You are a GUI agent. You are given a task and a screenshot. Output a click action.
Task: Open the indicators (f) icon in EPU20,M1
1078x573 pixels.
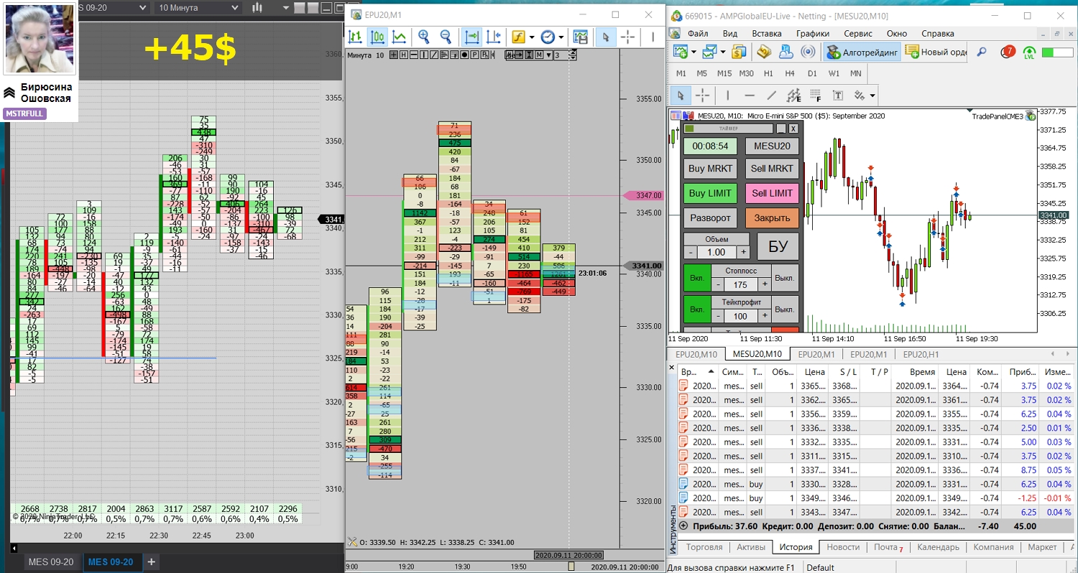pos(518,37)
